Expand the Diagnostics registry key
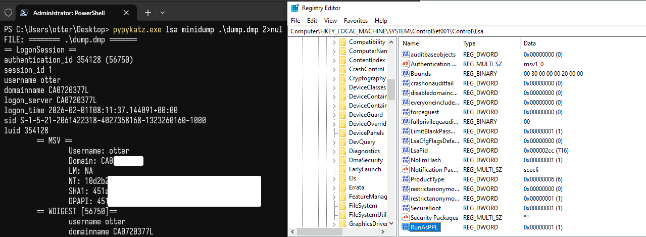The height and width of the screenshot is (237, 646). click(x=334, y=151)
